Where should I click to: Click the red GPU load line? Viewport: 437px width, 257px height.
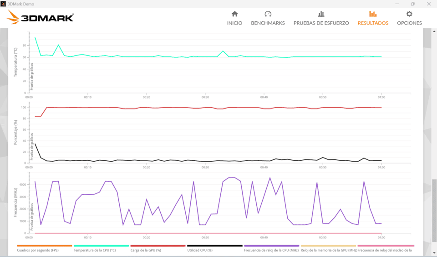(182, 108)
